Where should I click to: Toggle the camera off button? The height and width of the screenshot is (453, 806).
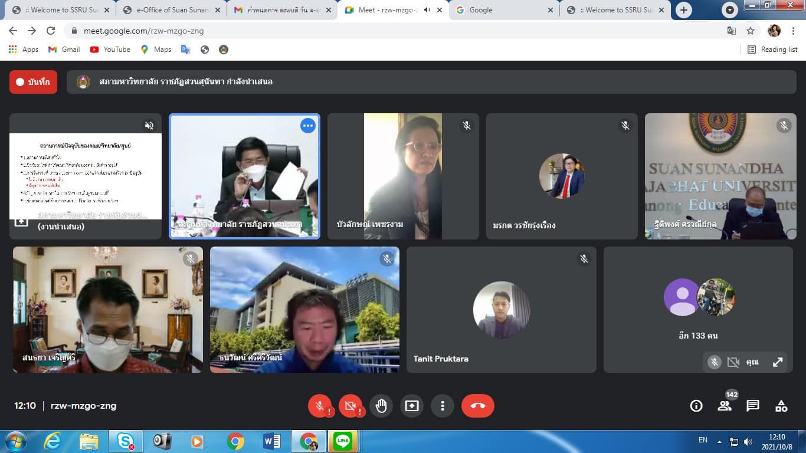350,406
